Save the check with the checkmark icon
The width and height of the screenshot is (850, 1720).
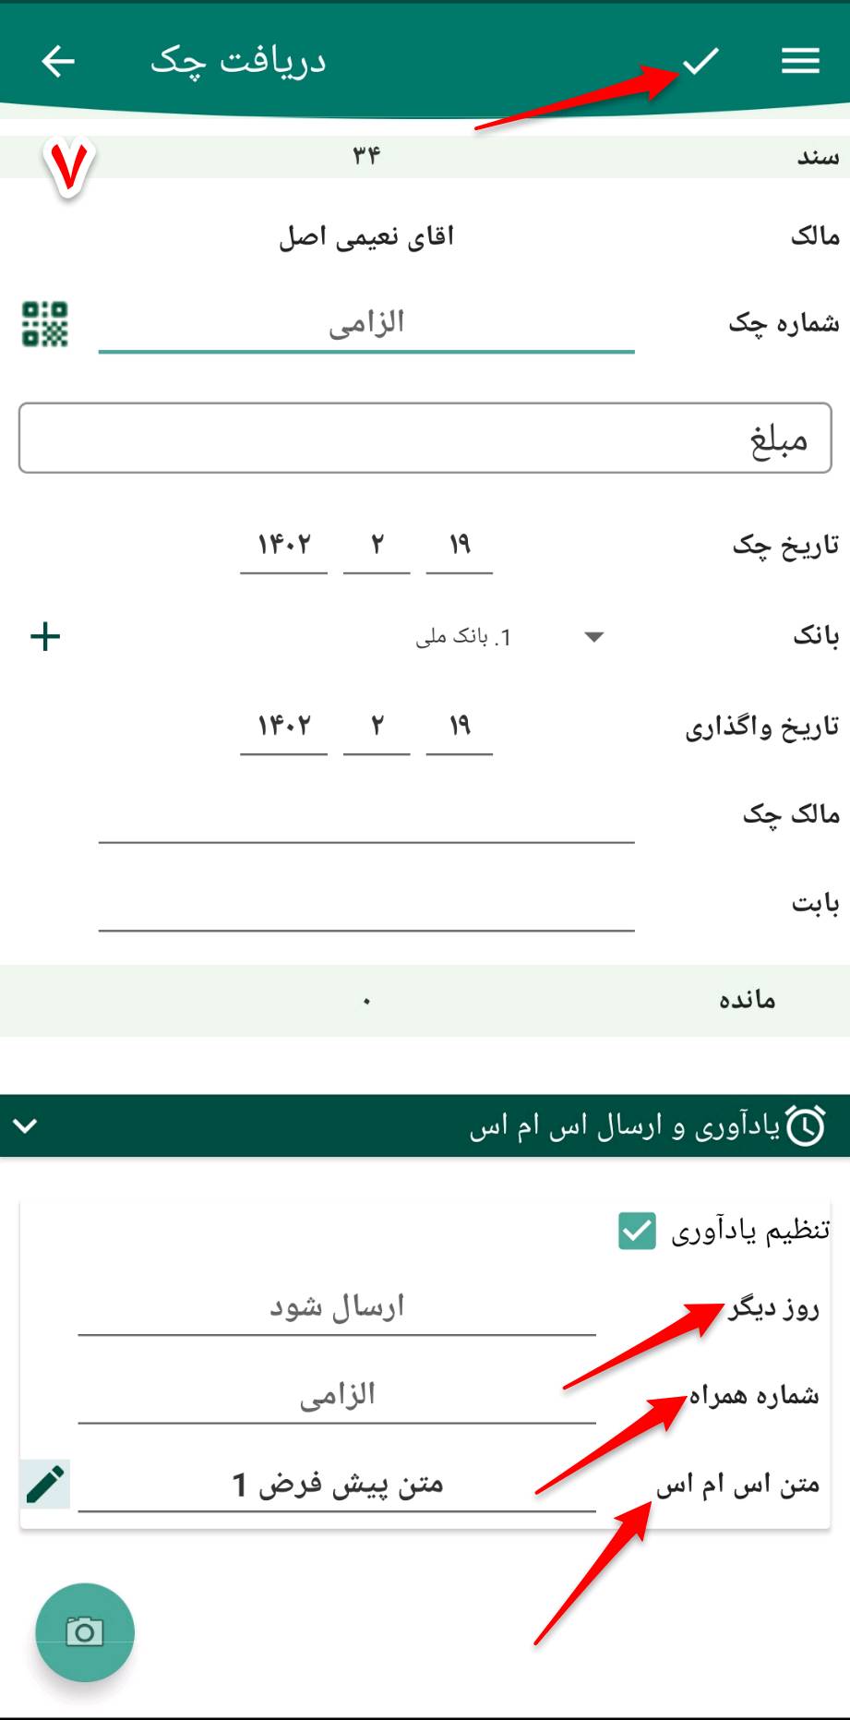click(x=701, y=61)
